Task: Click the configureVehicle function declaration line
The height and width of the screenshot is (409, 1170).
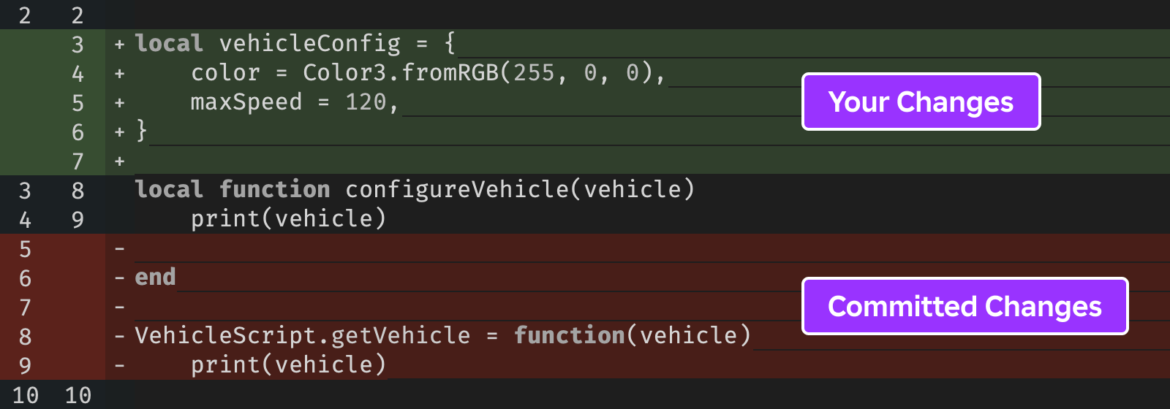Action: (x=415, y=190)
